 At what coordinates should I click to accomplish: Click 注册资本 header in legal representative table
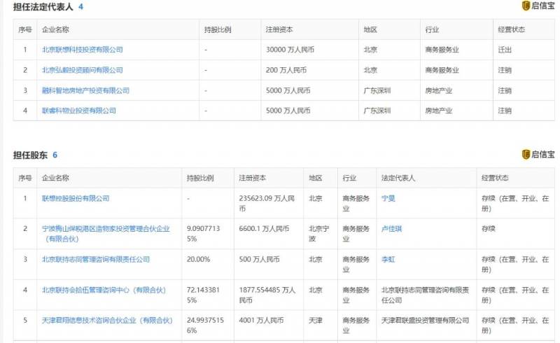[279, 29]
